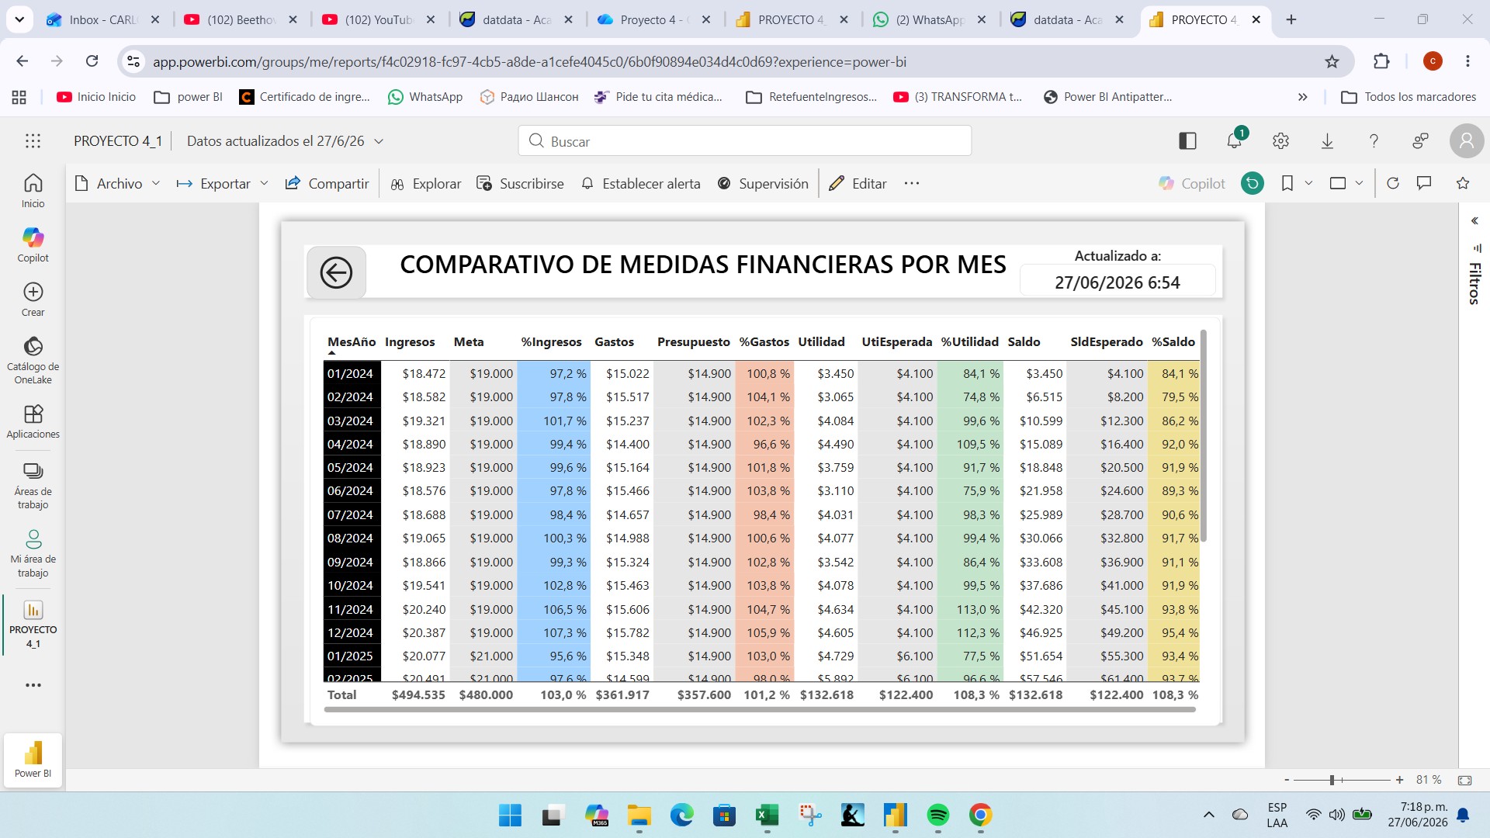This screenshot has width=1490, height=838.
Task: Click Editar to edit the report
Action: (x=858, y=183)
